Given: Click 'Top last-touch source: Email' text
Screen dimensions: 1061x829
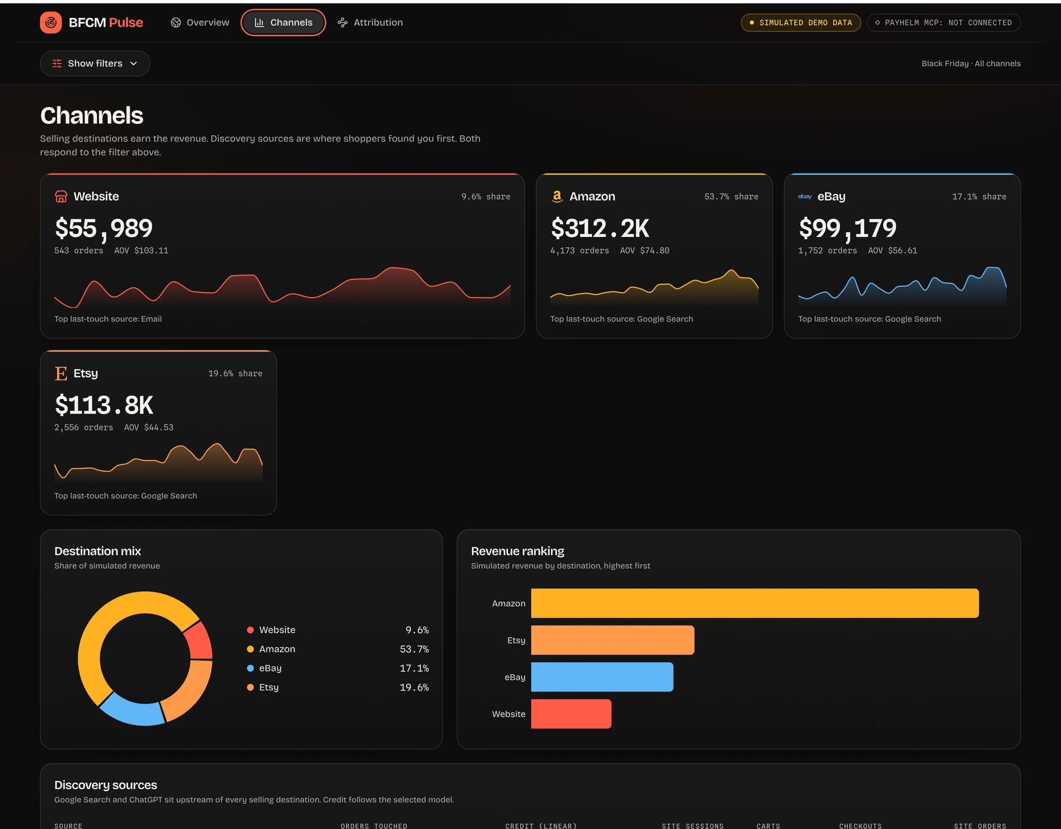Looking at the screenshot, I should point(108,319).
